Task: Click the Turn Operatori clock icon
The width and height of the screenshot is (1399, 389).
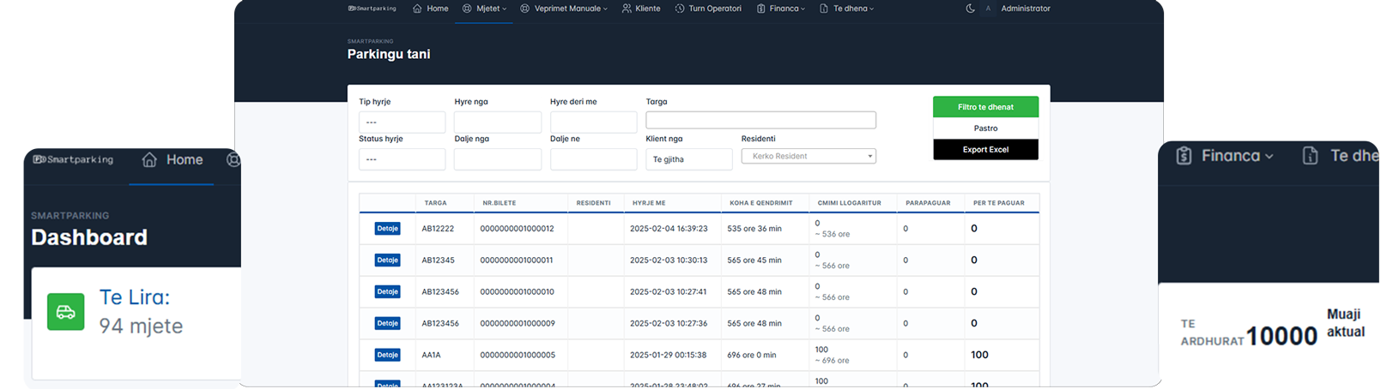Action: [x=680, y=9]
